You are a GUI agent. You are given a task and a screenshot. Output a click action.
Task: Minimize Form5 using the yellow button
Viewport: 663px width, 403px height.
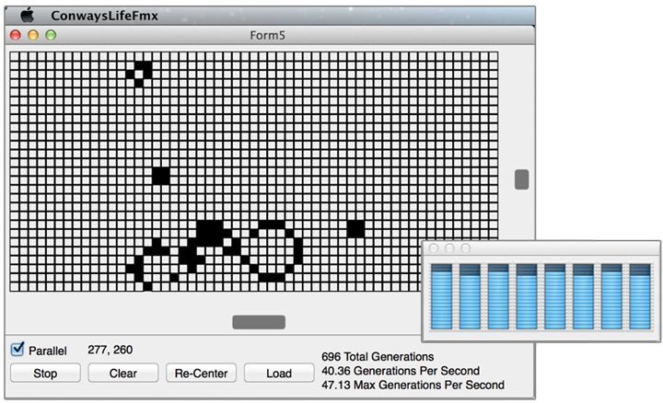click(33, 35)
